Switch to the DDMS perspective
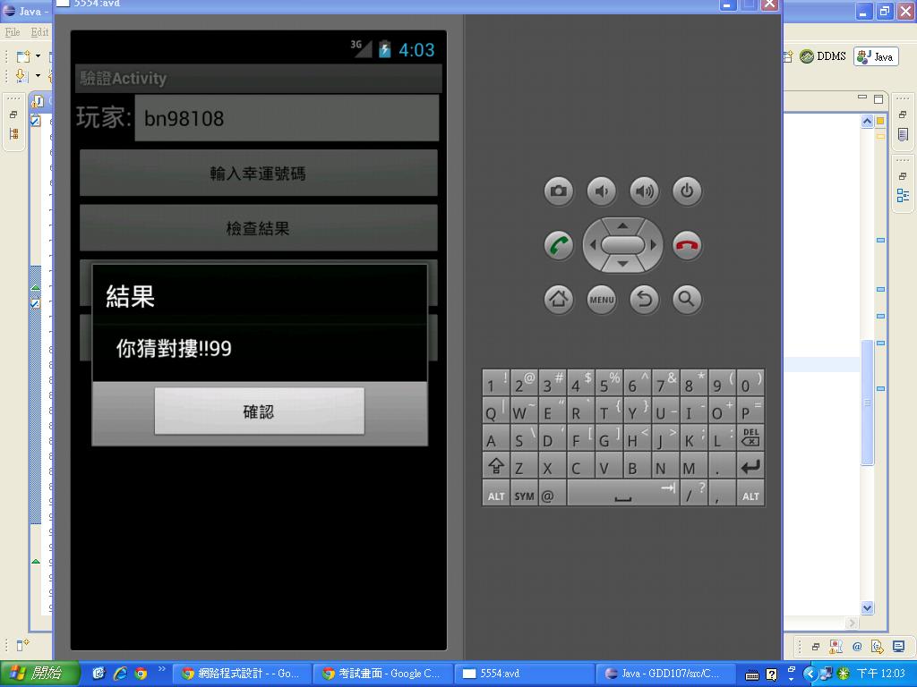The image size is (917, 687). 823,56
